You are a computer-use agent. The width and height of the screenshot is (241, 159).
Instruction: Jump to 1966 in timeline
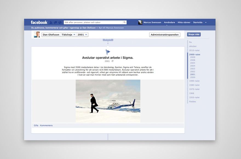pos(191,93)
